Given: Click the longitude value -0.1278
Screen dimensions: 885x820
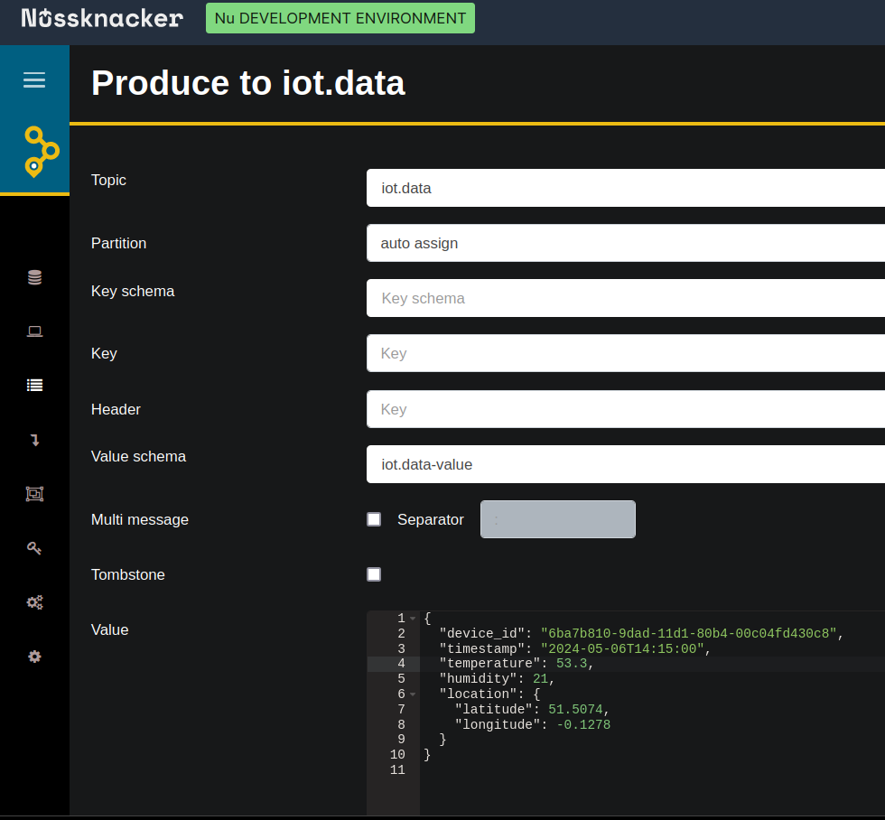Looking at the screenshot, I should pyautogui.click(x=583, y=724).
